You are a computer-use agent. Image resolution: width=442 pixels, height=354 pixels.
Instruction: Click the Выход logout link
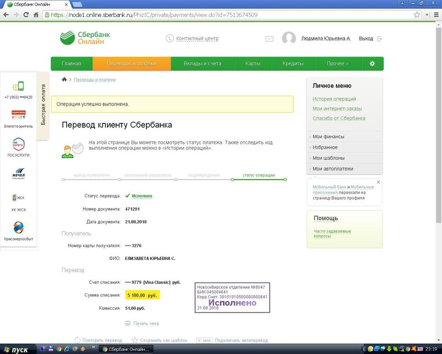tap(366, 38)
